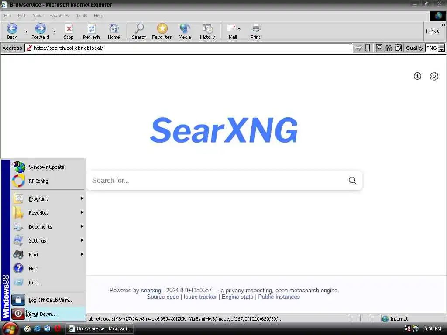The width and height of the screenshot is (447, 335).
Task: Open the Back button history dropdown arrow
Action: (26, 31)
